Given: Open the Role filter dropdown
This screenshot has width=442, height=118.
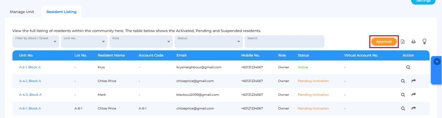Looking at the screenshot, I should [141, 42].
